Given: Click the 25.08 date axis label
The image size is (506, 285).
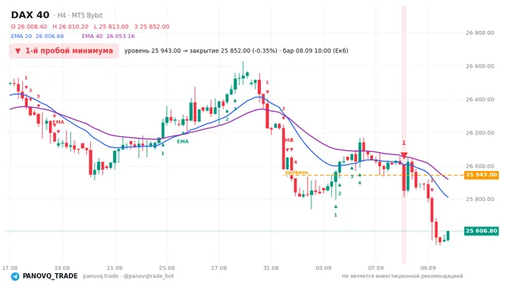Looking at the screenshot, I should (167, 268).
